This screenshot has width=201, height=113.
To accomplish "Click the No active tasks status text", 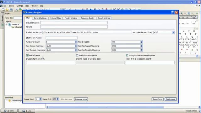I will click(191, 111).
